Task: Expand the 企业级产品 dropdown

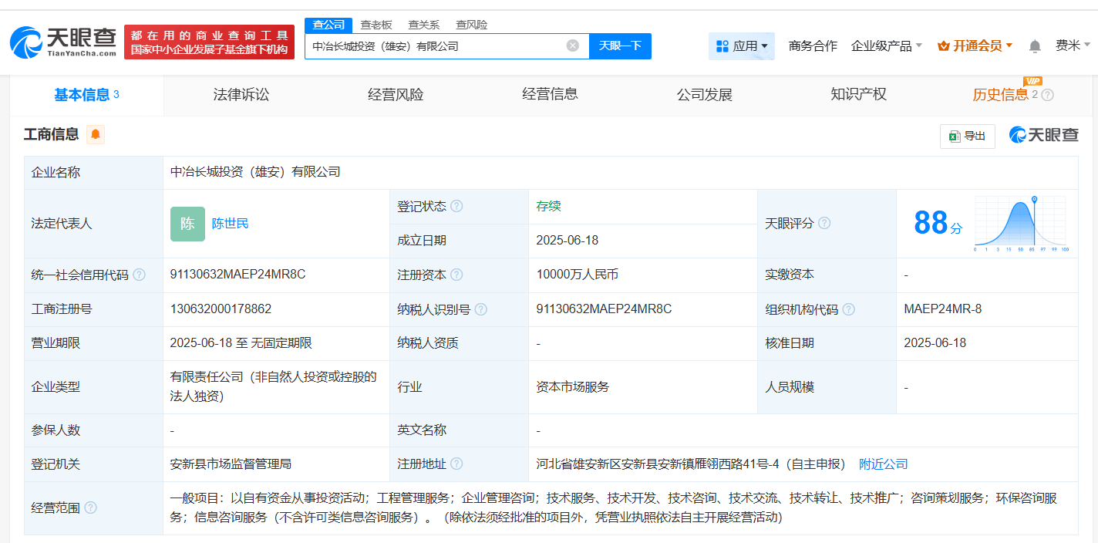Action: click(x=887, y=46)
